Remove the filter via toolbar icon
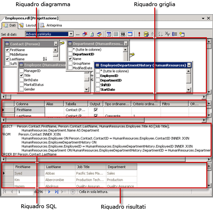Screen dimensions: 213x211 pyautogui.click(x=167, y=34)
